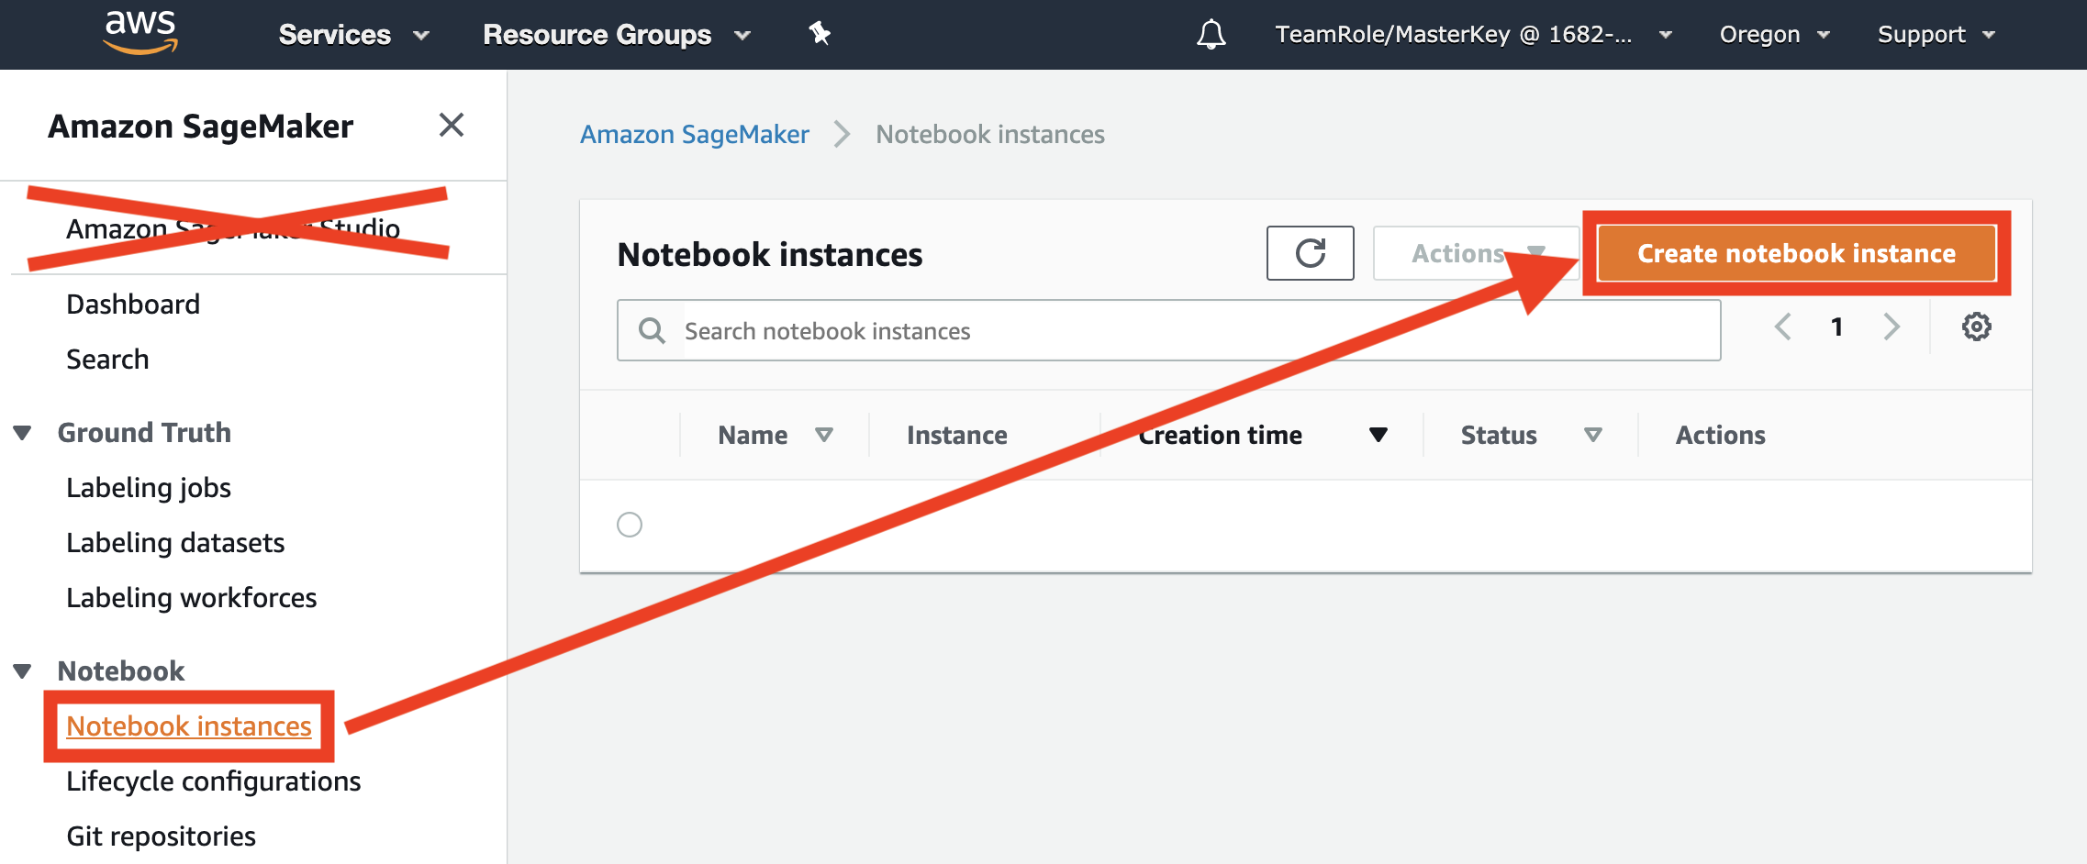Sort by Creation time column arrow
Image resolution: width=2087 pixels, height=864 pixels.
1378,435
